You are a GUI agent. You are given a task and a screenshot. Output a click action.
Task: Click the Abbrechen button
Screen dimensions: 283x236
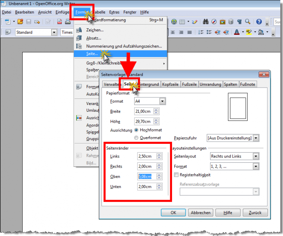tap(201, 213)
